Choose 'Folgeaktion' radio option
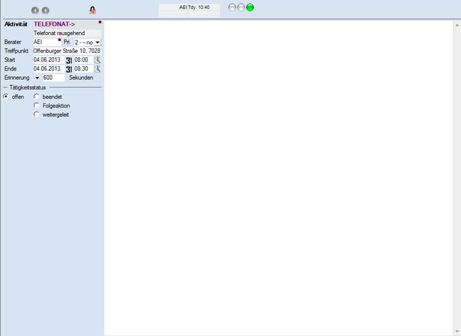 click(37, 106)
